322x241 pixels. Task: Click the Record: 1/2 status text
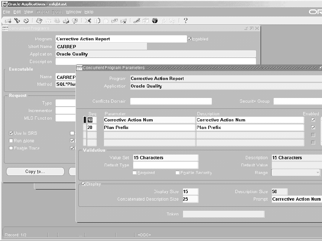point(16,235)
